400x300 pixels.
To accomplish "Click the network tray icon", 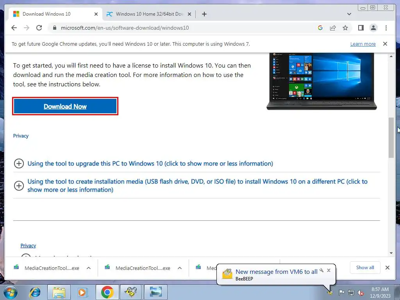I will [x=351, y=293].
